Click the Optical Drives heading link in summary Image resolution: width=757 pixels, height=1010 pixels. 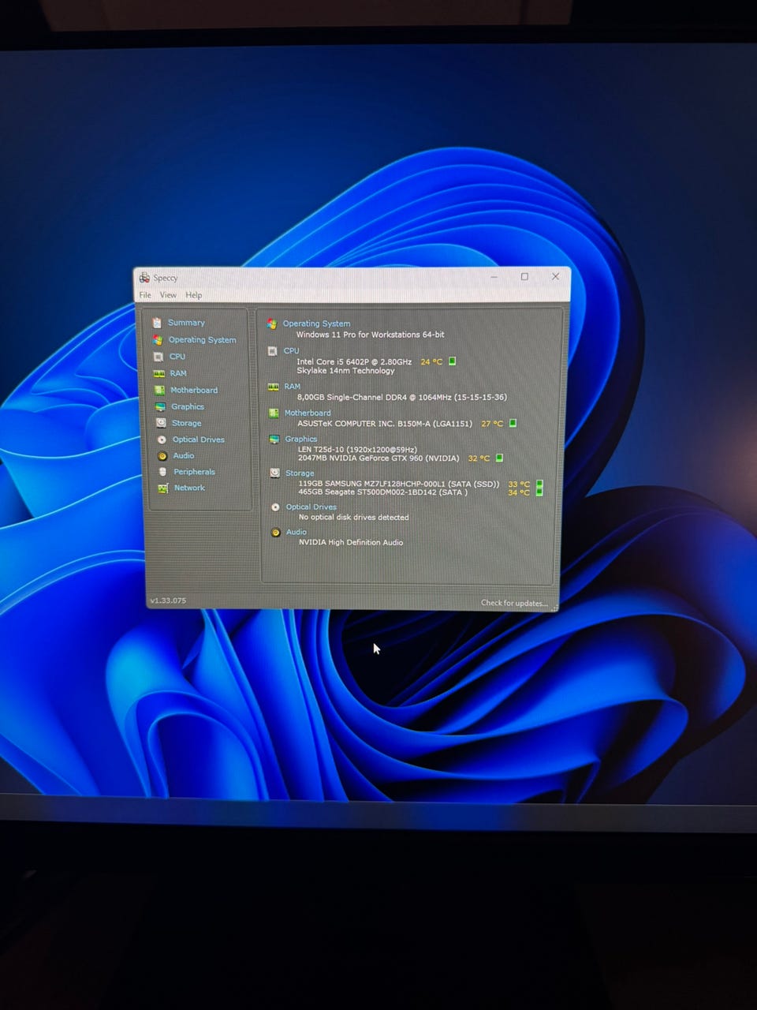[311, 507]
